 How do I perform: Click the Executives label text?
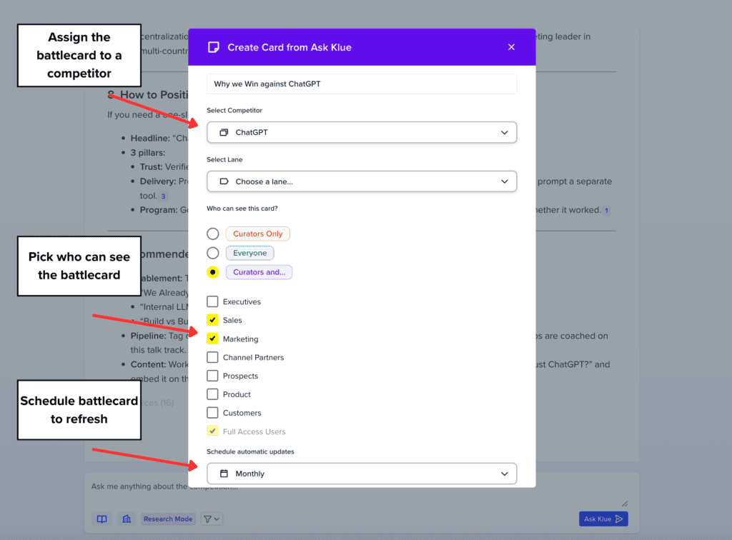click(x=242, y=301)
